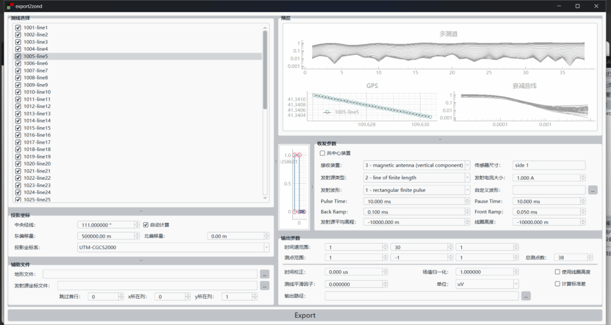This screenshot has height=325, width=611.
Task: Select 1020-line20 in the line list
Action: 37,164
